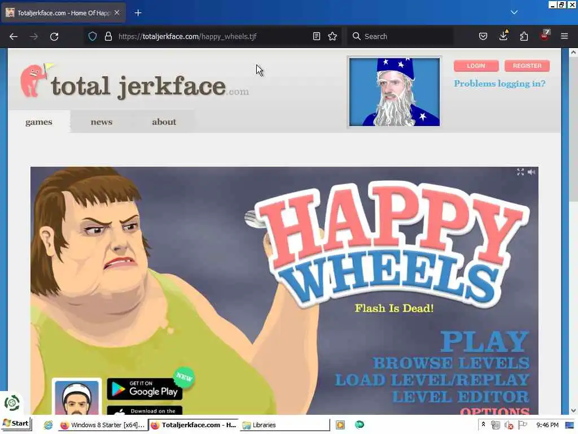Click the green recycle floating icon
This screenshot has width=578, height=434.
12,402
